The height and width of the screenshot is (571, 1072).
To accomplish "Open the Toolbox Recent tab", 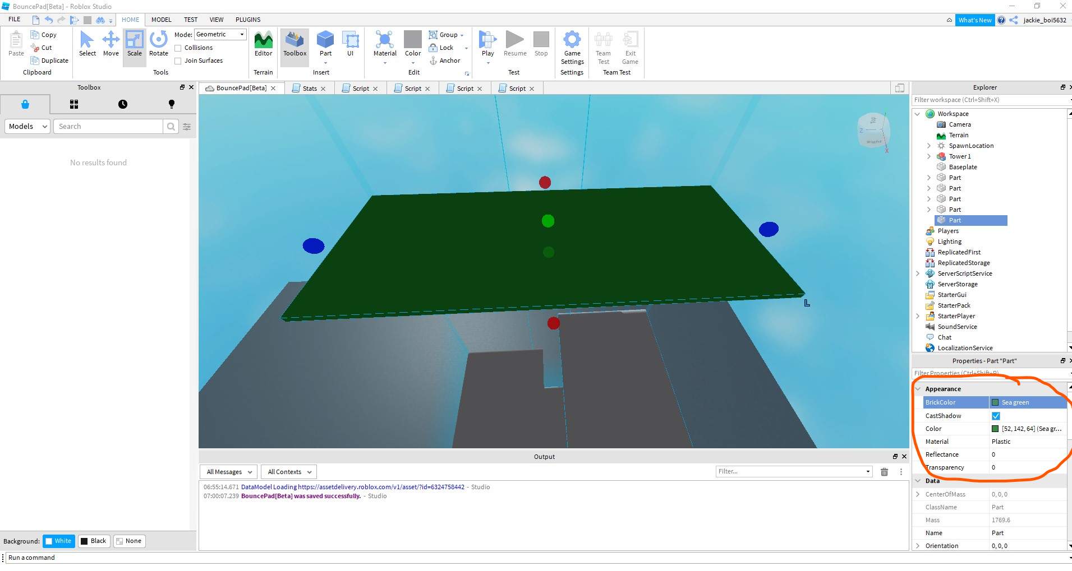I will coord(123,104).
